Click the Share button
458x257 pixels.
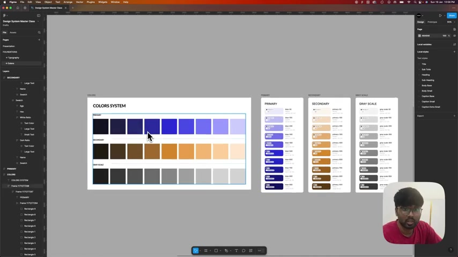(x=452, y=16)
